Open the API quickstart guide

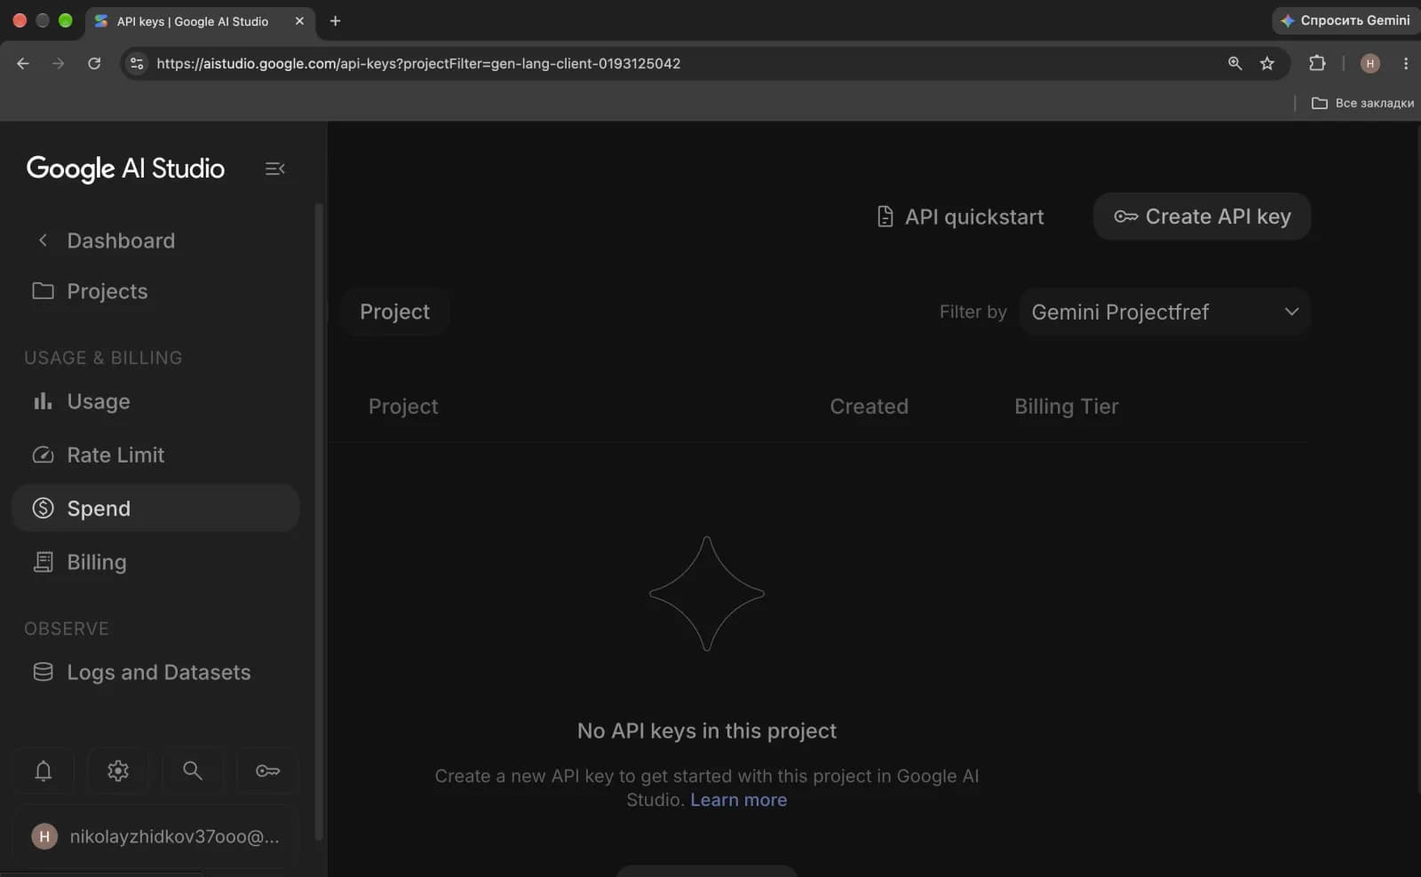(x=960, y=217)
